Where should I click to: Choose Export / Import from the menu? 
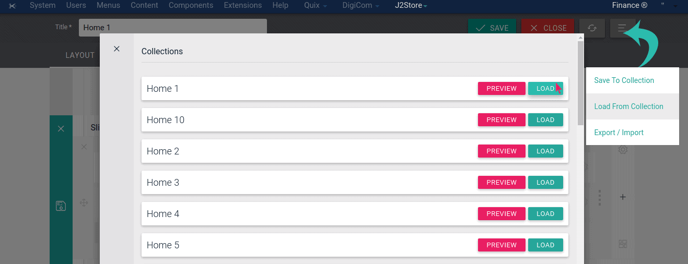click(x=619, y=133)
